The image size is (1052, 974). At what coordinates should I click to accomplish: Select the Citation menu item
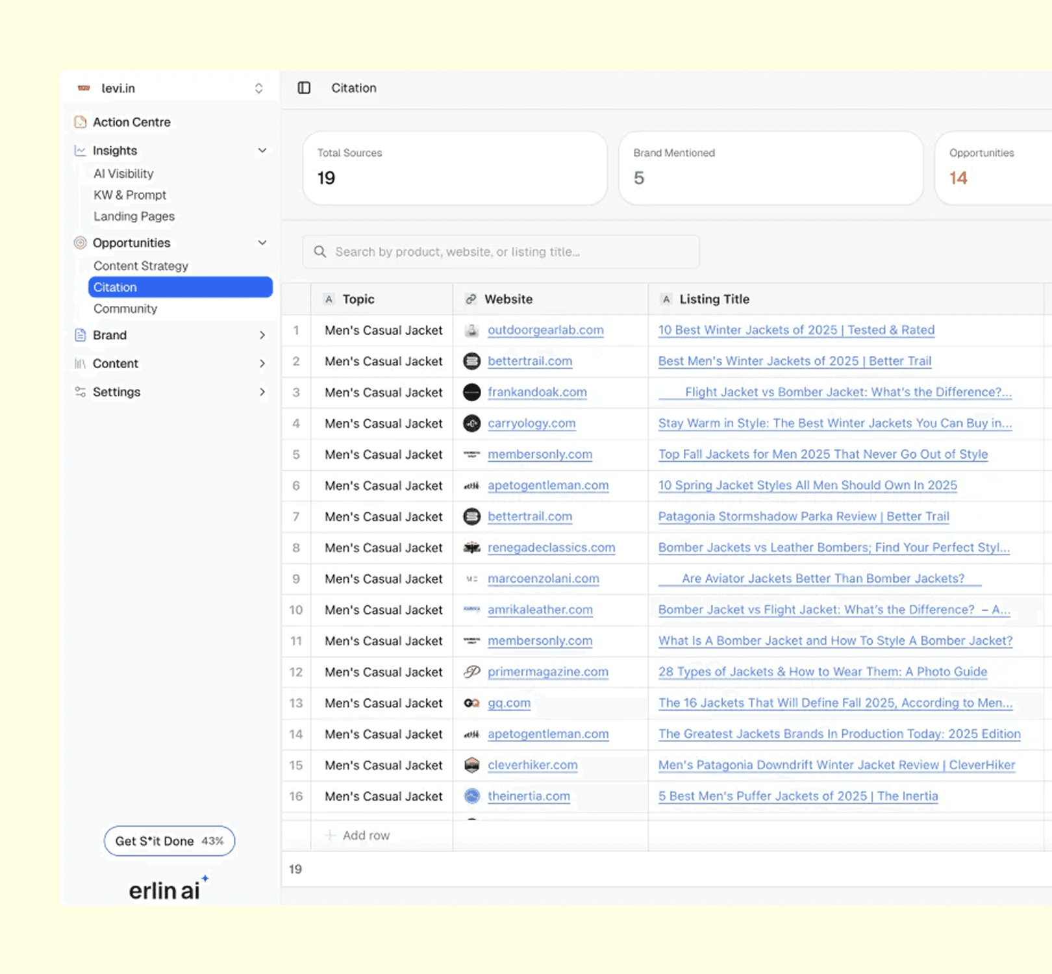pyautogui.click(x=181, y=287)
